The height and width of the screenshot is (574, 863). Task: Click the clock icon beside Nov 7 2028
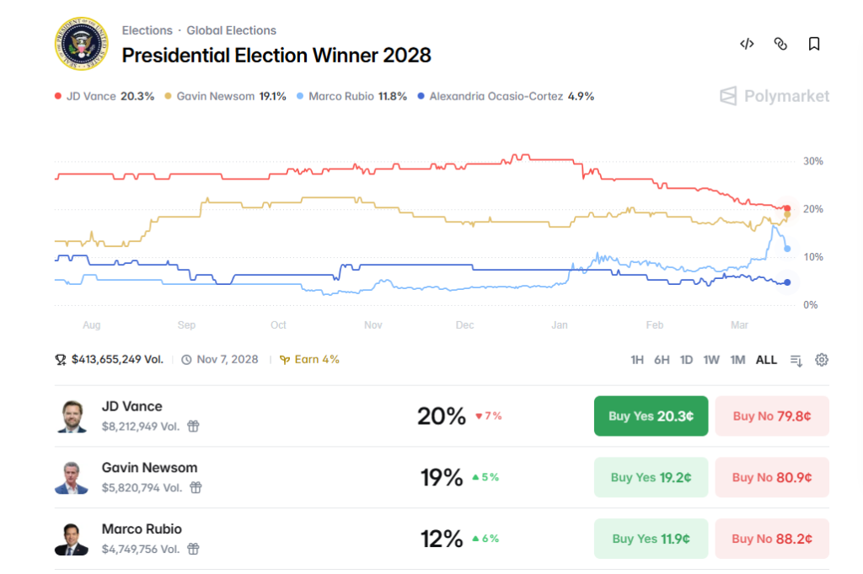pyautogui.click(x=187, y=359)
